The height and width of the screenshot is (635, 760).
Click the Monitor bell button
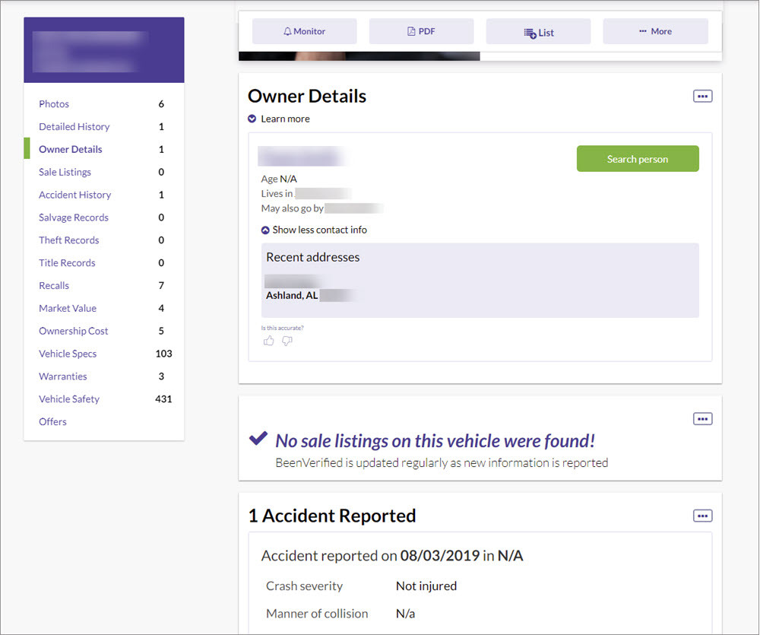(304, 31)
